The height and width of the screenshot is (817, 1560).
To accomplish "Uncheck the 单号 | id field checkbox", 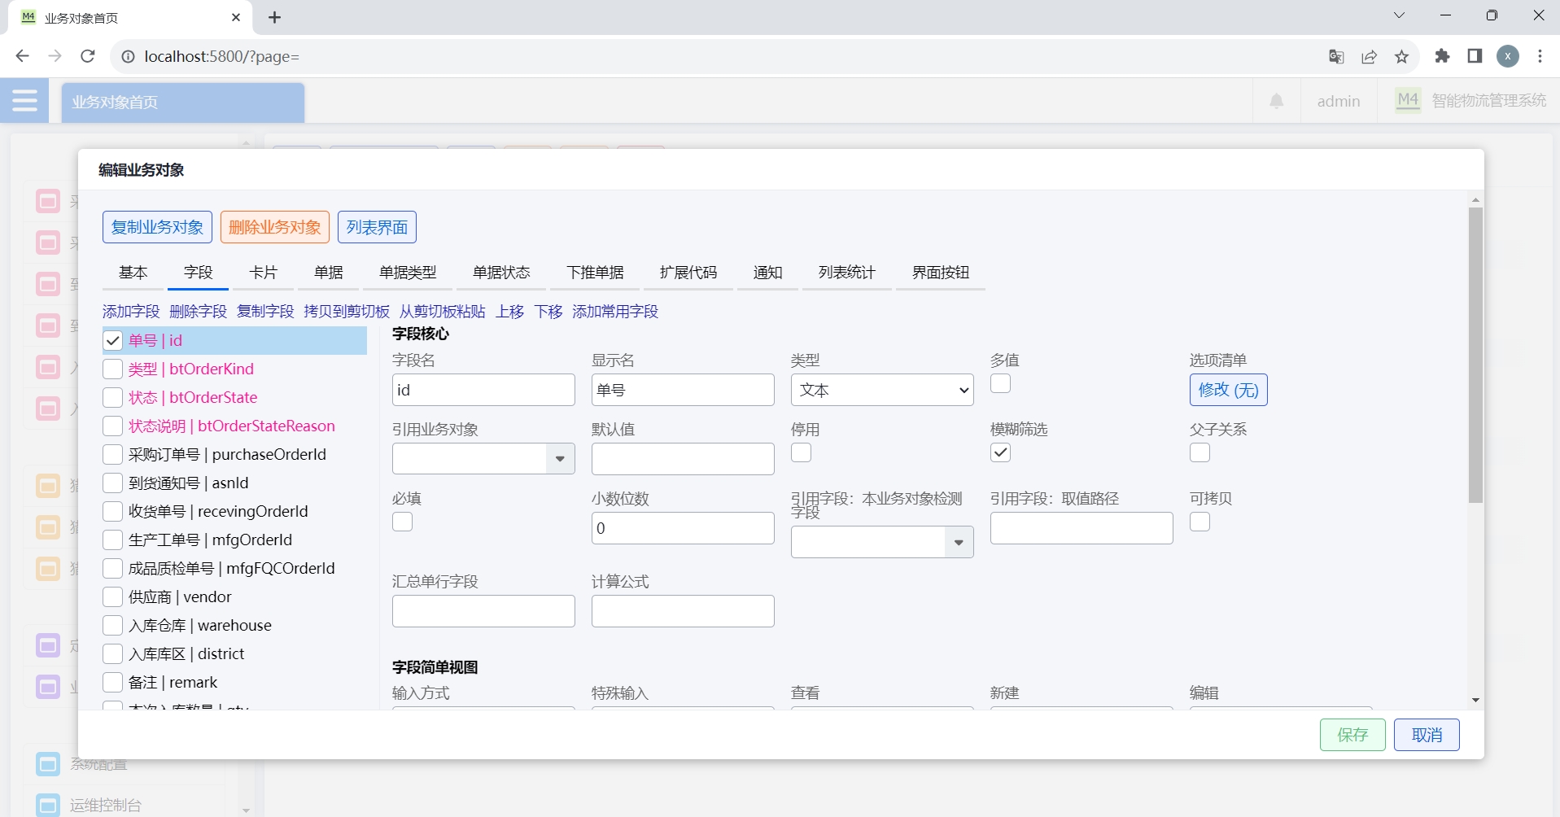I will point(113,341).
